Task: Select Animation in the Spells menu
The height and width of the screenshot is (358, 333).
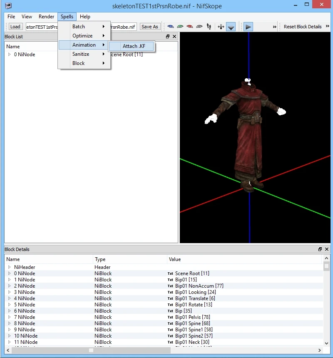Action: pos(84,45)
